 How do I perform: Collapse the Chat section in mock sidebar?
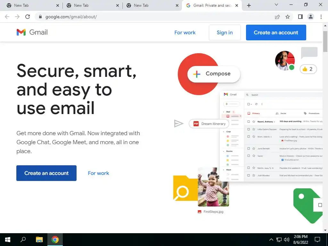tap(224, 132)
